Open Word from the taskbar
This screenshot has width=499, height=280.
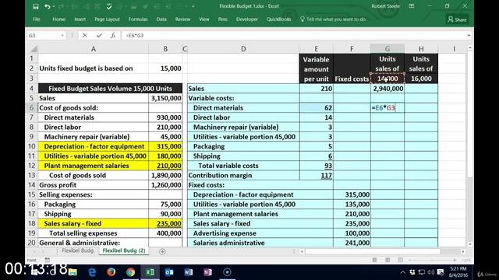(189, 272)
